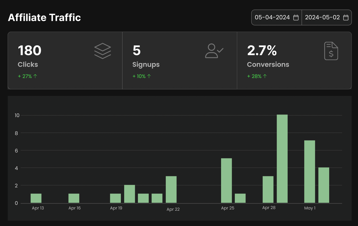Screen dimensions: 358x226
Task: Select the 5 Signups stat card
Action: (180, 60)
